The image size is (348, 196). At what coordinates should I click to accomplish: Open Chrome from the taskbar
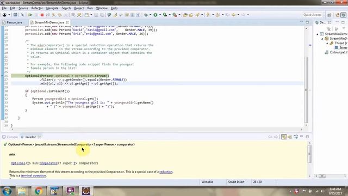coord(39,191)
